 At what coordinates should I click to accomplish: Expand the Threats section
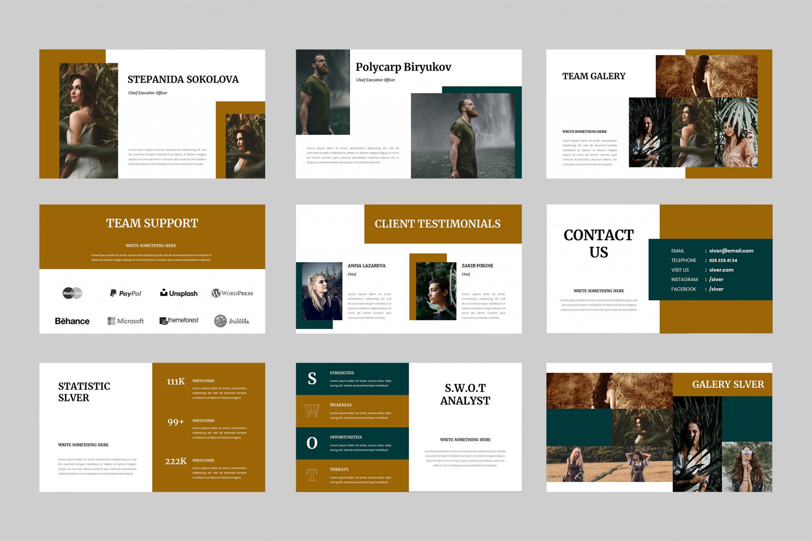(352, 475)
